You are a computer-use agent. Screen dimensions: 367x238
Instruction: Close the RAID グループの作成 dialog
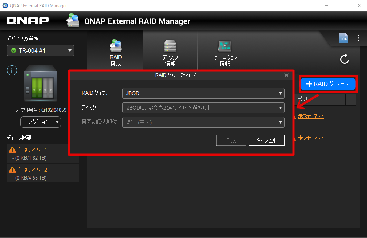click(286, 75)
